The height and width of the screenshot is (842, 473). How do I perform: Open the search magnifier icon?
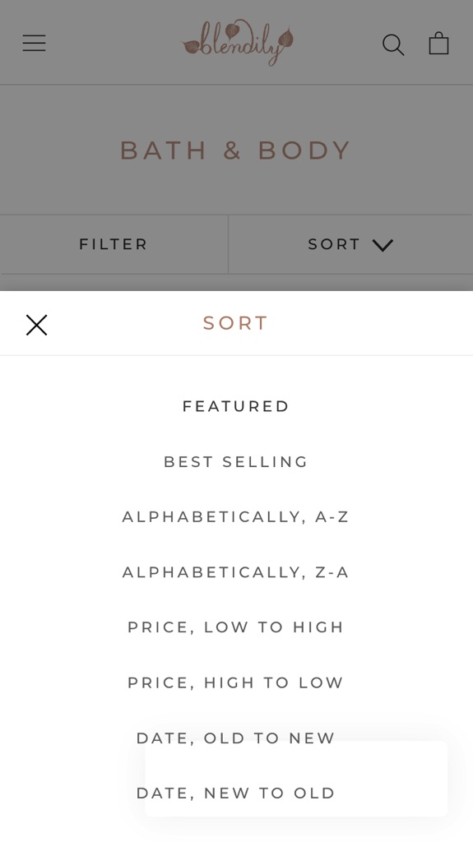tap(393, 44)
